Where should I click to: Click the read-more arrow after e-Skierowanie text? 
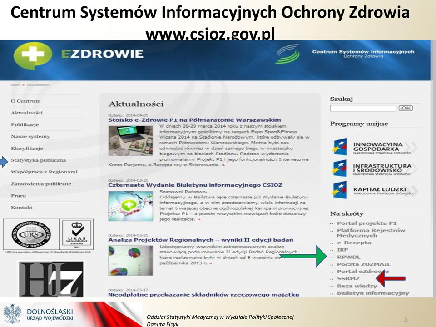(223, 165)
